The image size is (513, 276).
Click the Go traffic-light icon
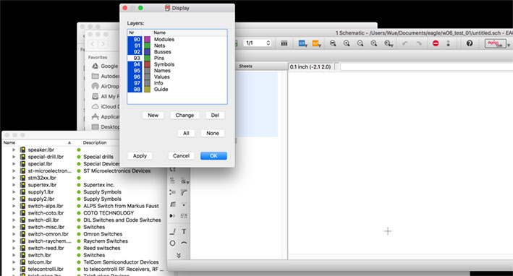pos(448,43)
